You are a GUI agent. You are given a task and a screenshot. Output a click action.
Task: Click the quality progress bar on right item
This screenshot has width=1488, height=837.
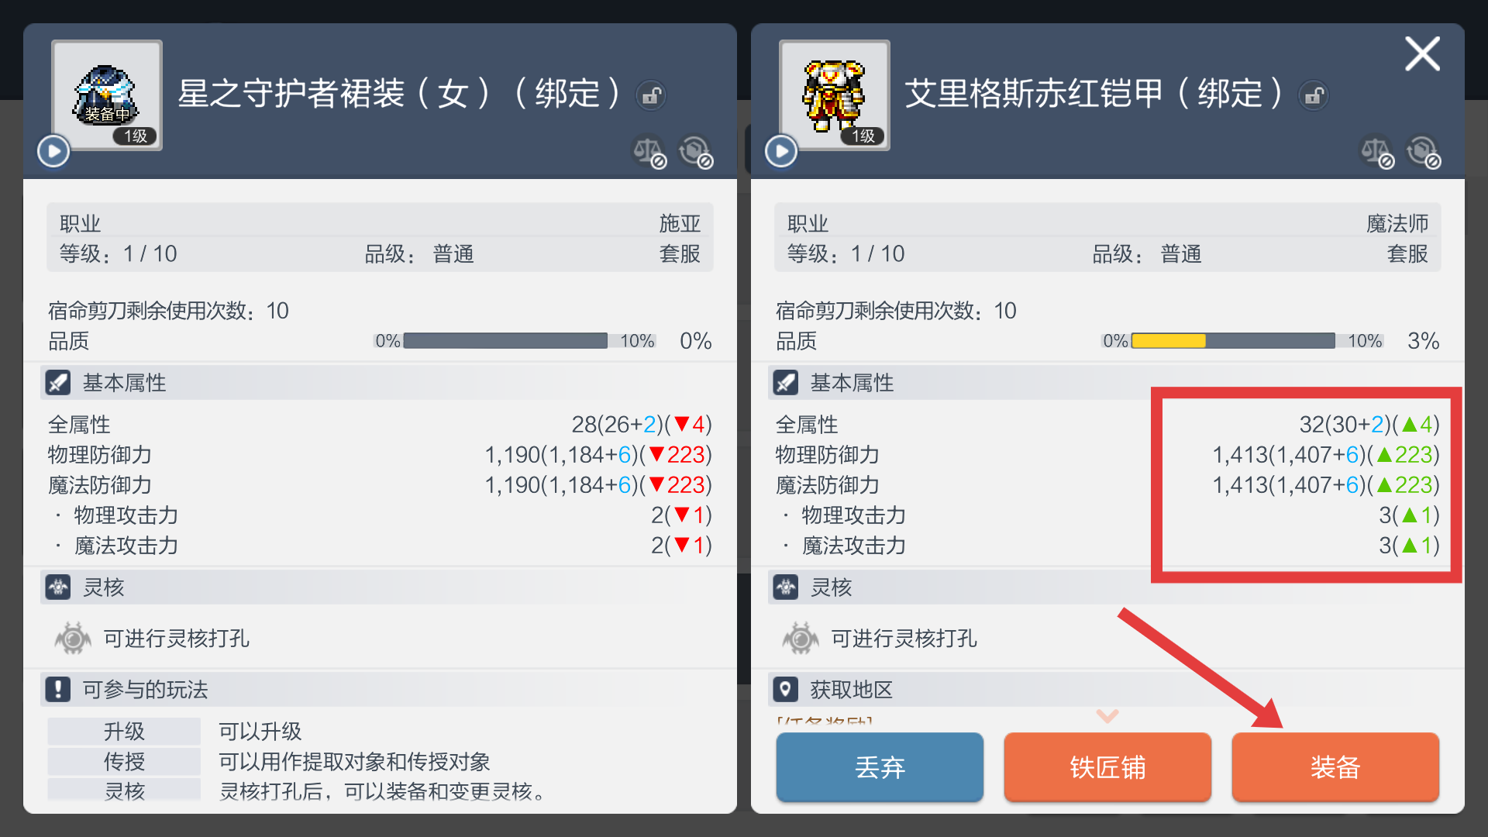point(1233,341)
